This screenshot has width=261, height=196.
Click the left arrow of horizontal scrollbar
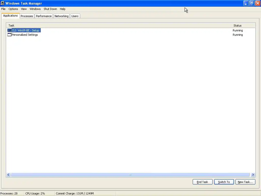pyautogui.click(x=8, y=175)
